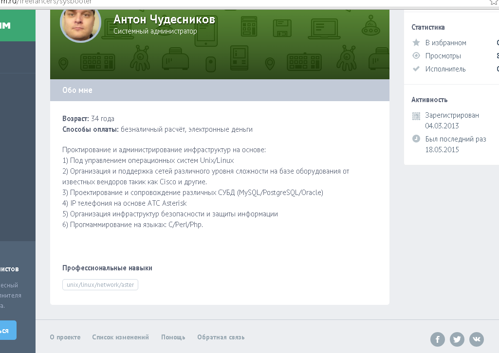Click the Способы оплаты line
This screenshot has width=499, height=353.
(158, 129)
